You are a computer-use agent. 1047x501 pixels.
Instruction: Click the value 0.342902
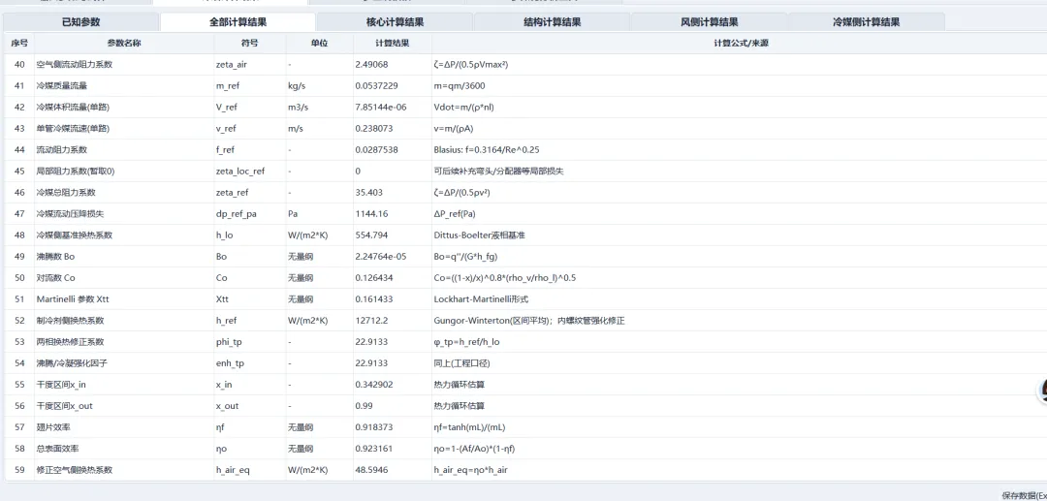[374, 385]
